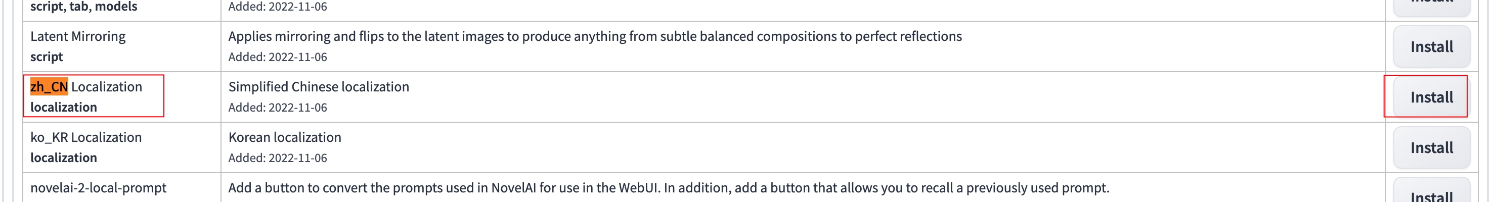Click the "Korean localization" description
Viewport: 1496px width, 202px height.
[285, 137]
